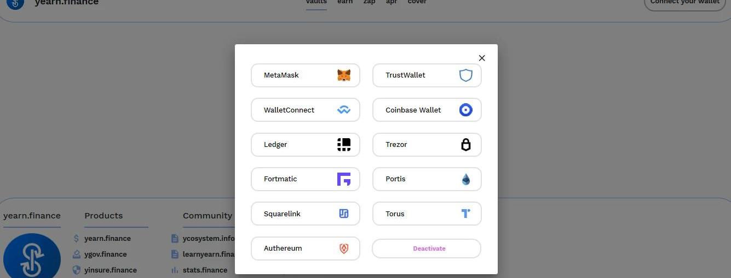Click the Trezor lock icon
This screenshot has height=278, width=731.
[465, 144]
